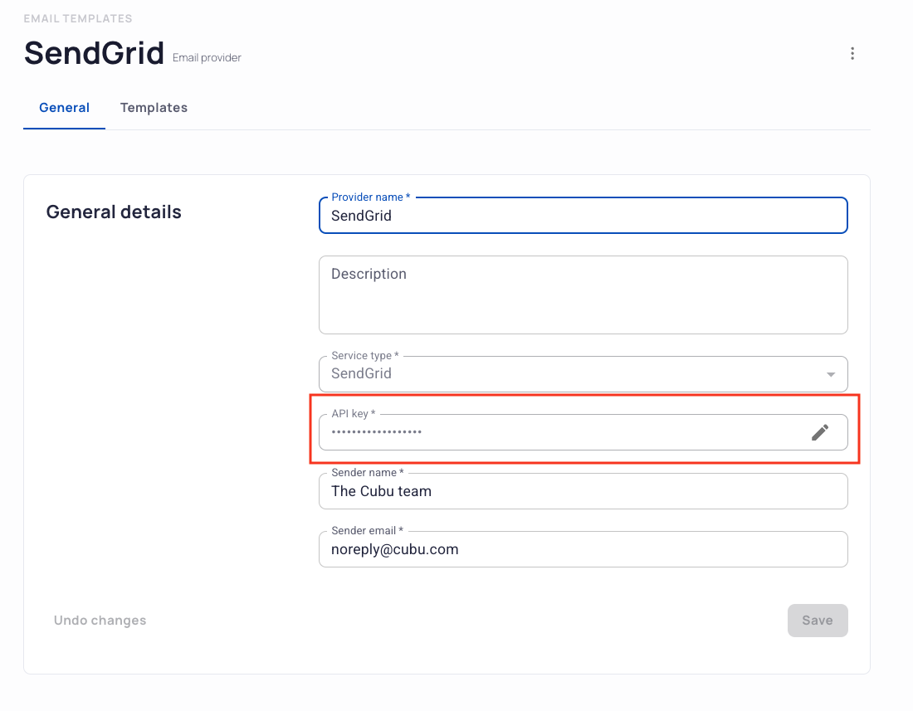Click the masked API key field
This screenshot has width=913, height=711.
click(583, 432)
